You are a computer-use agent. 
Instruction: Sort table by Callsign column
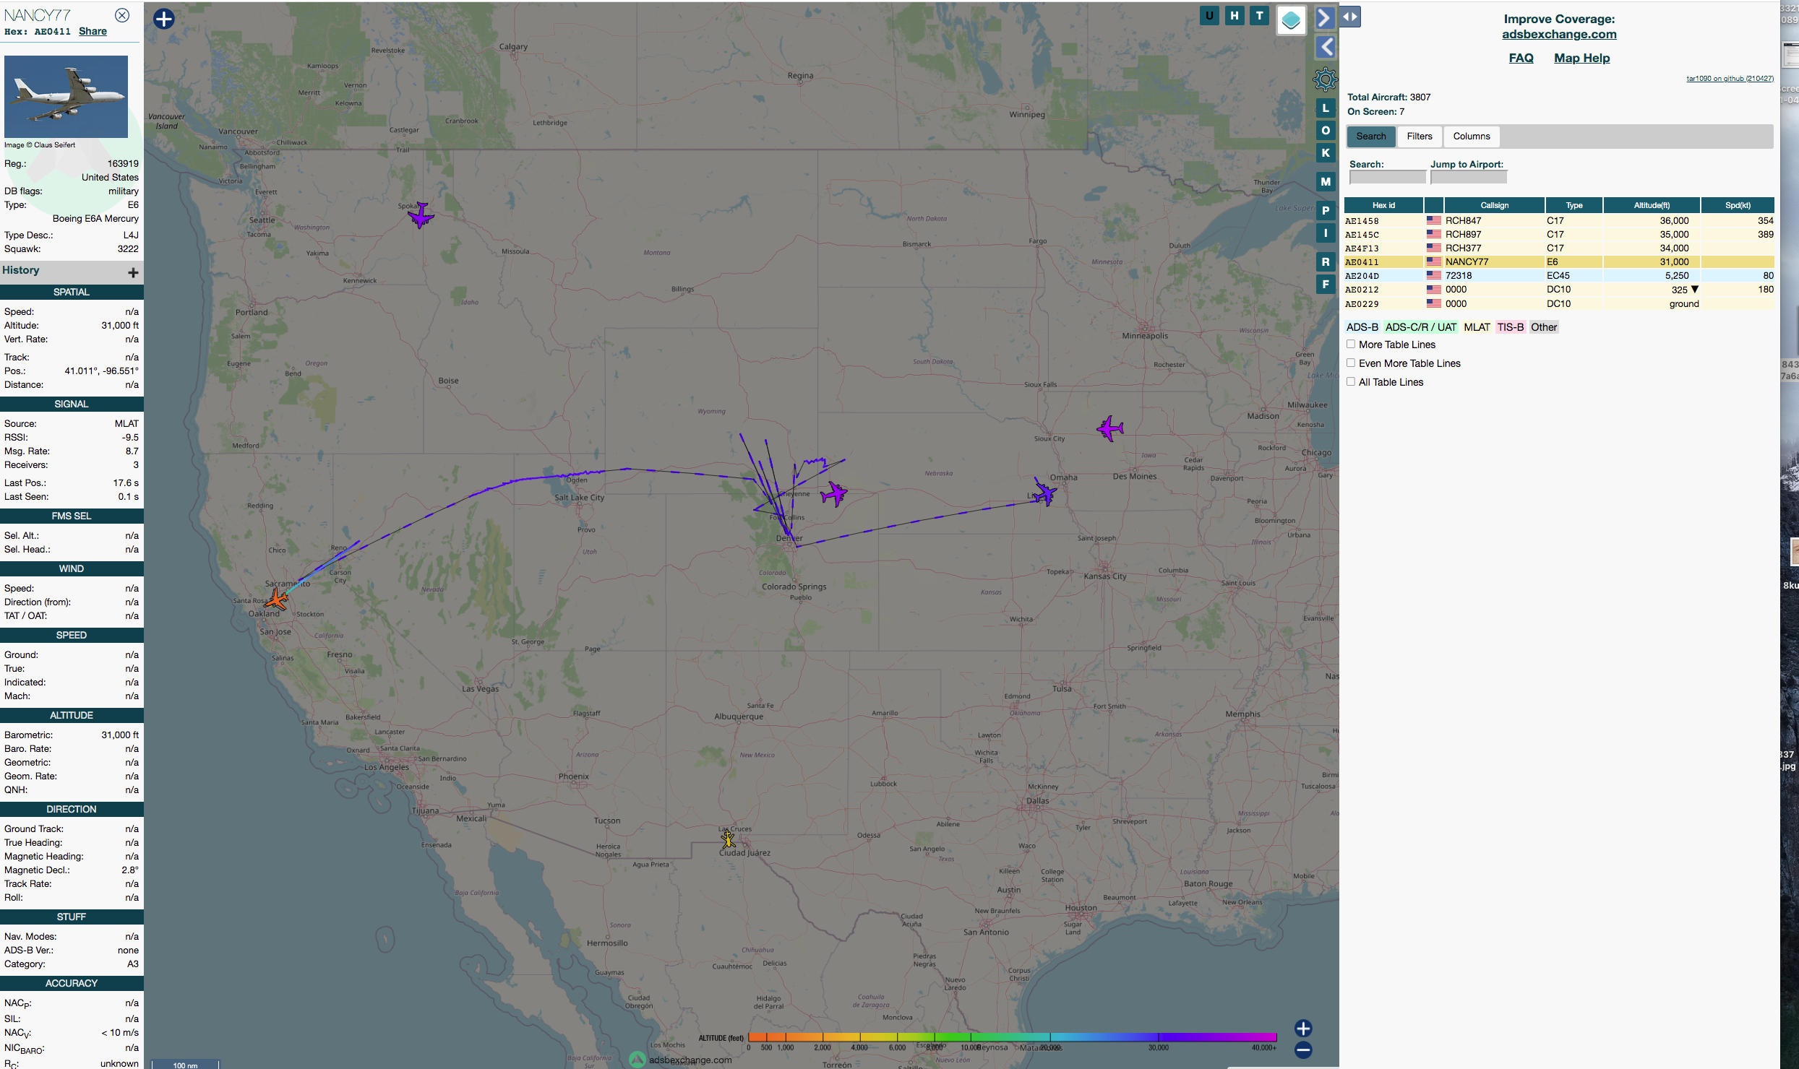coord(1494,205)
